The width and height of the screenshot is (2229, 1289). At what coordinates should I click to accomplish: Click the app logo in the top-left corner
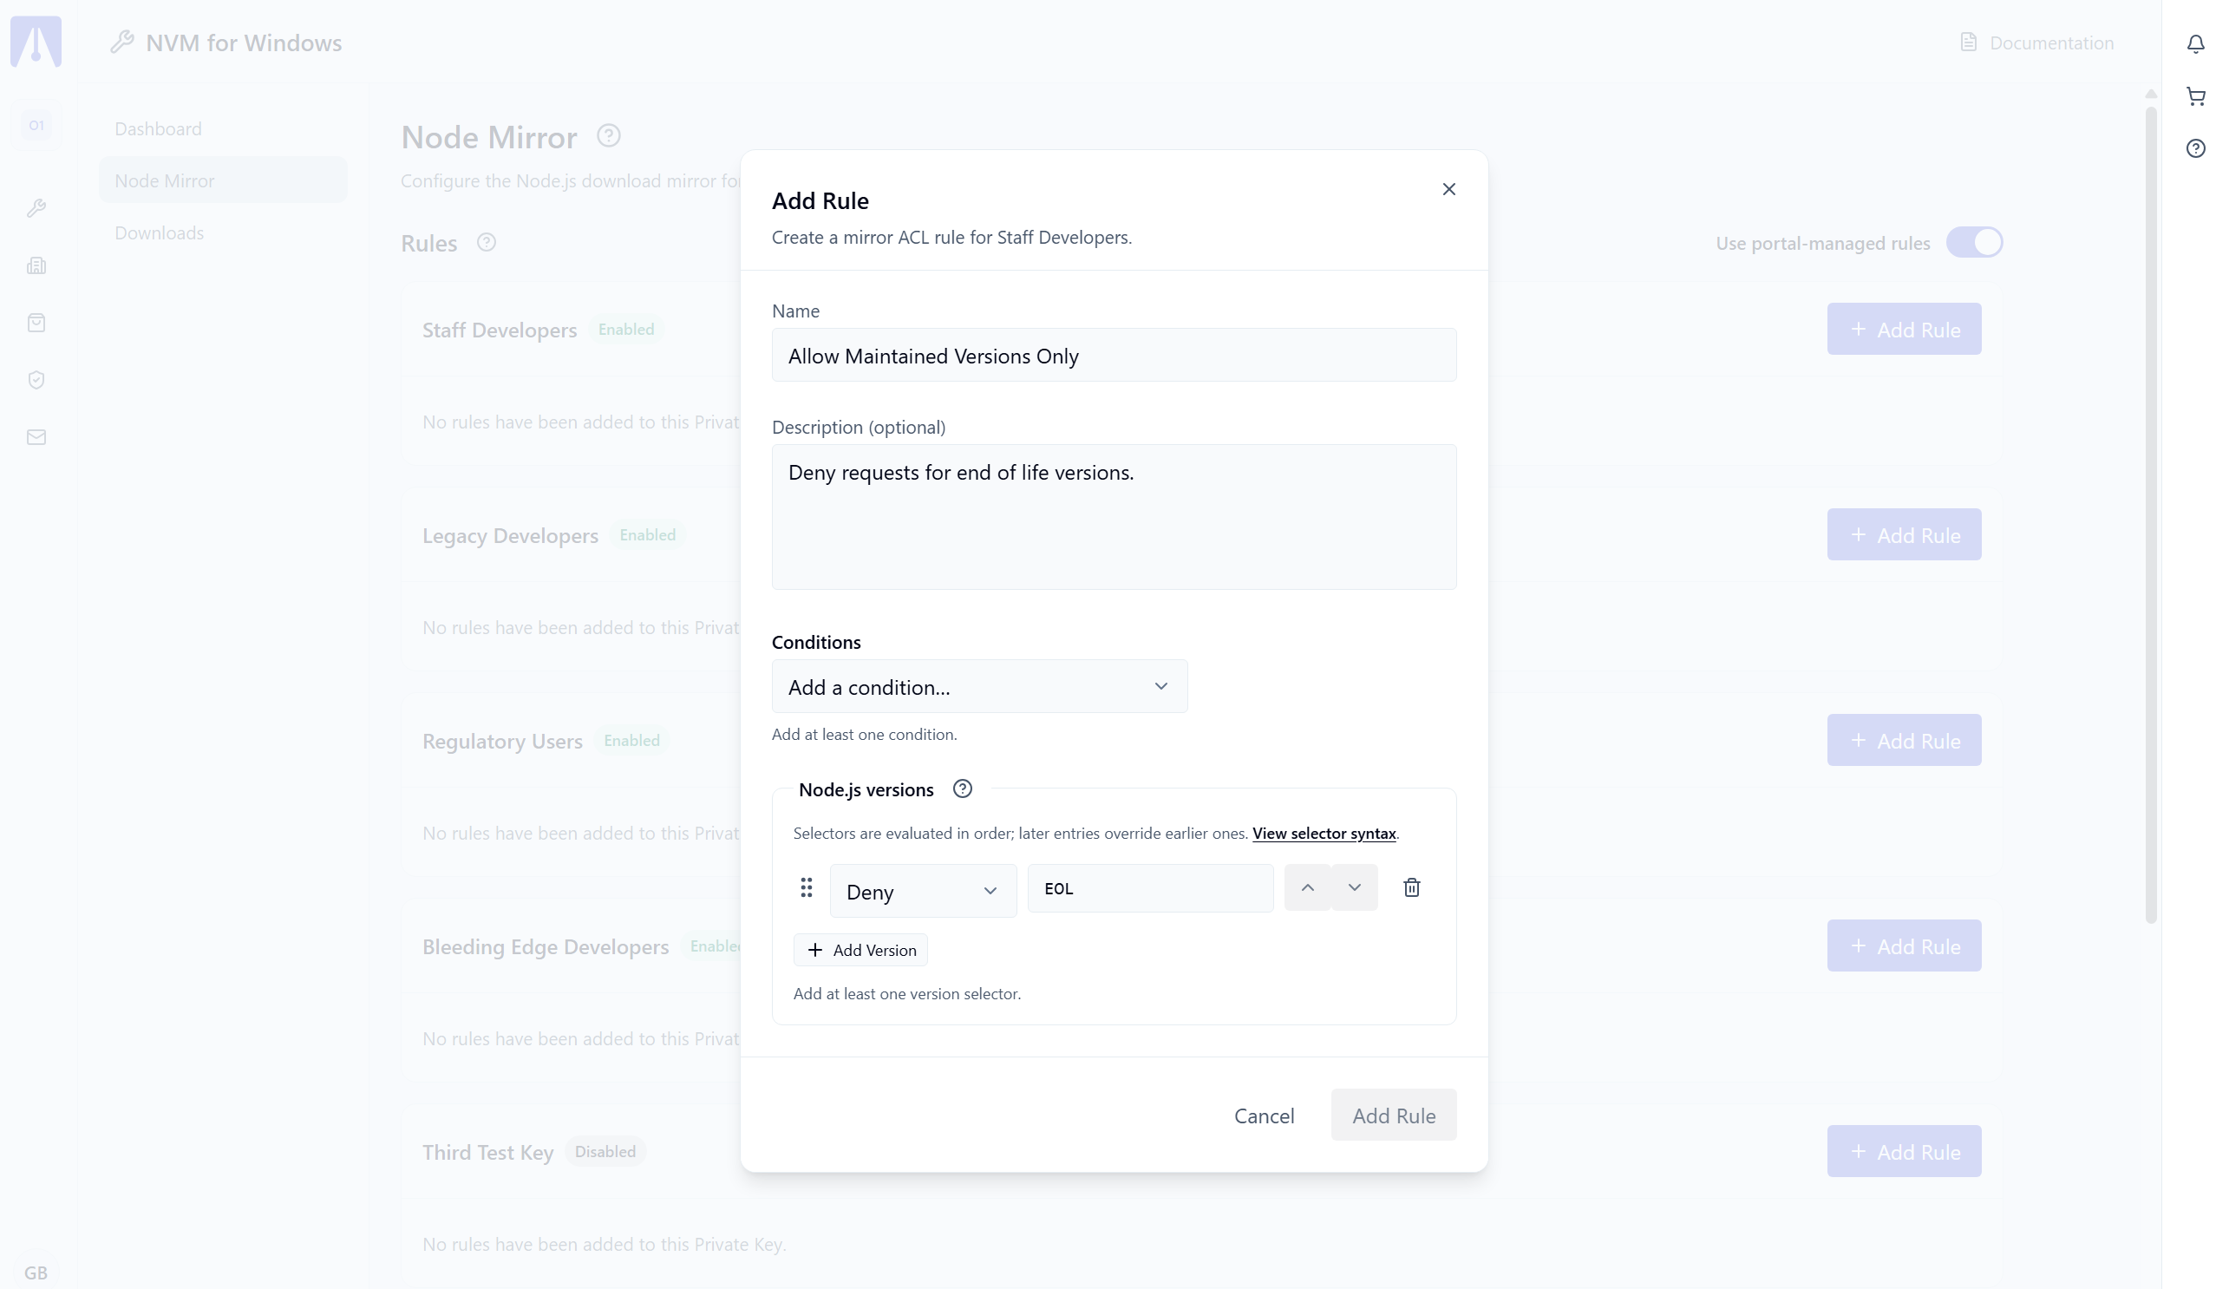36,42
